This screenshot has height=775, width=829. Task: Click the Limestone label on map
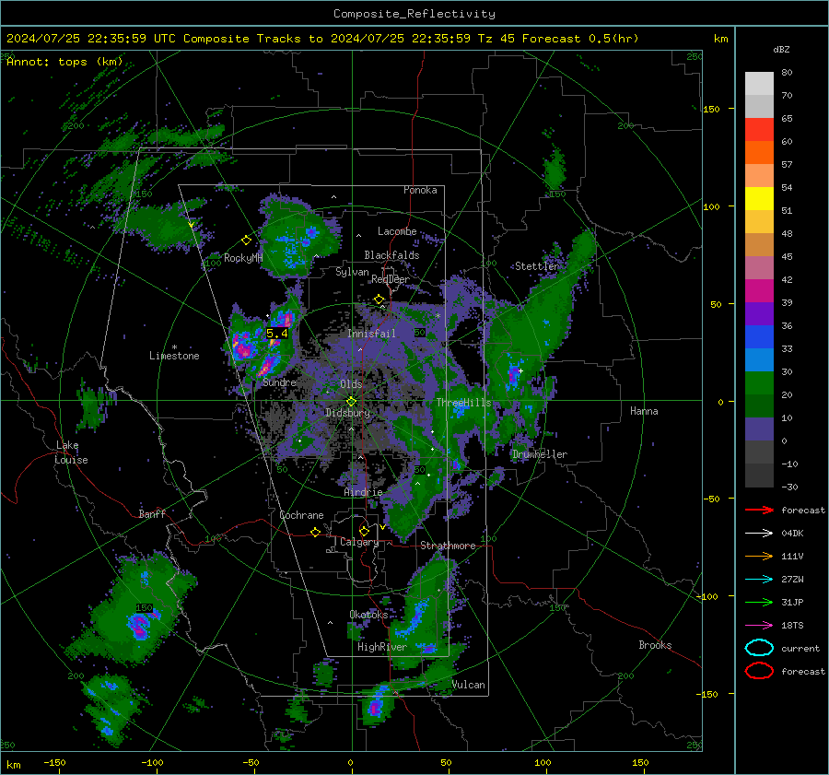coord(174,356)
